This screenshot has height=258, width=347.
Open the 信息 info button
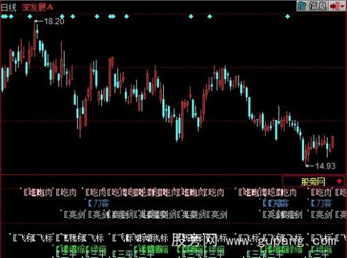click(x=318, y=6)
